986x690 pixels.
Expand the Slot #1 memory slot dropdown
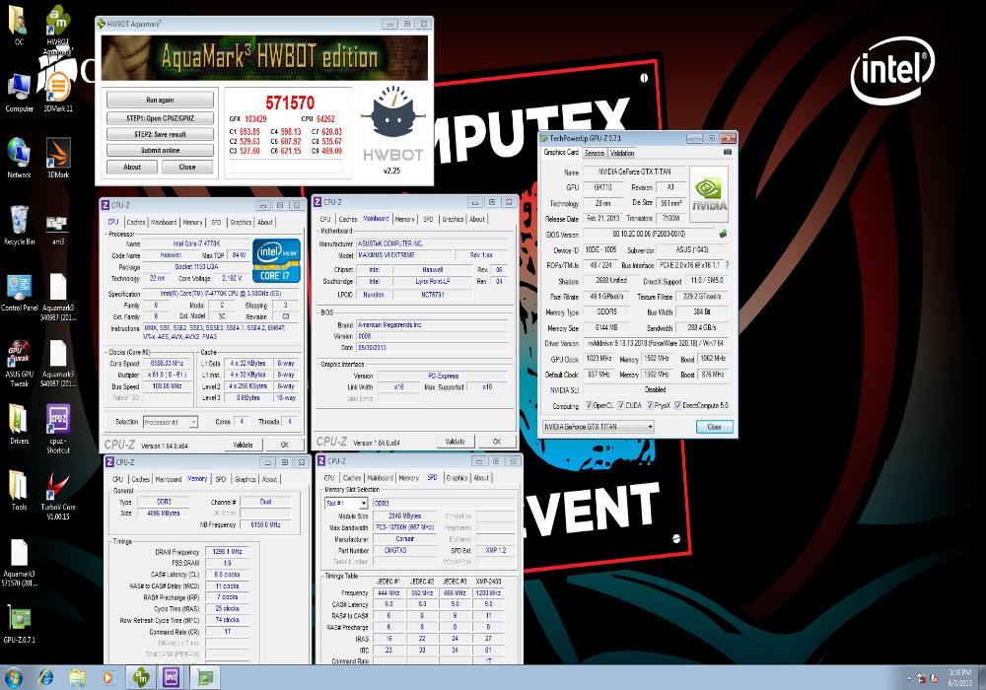346,504
